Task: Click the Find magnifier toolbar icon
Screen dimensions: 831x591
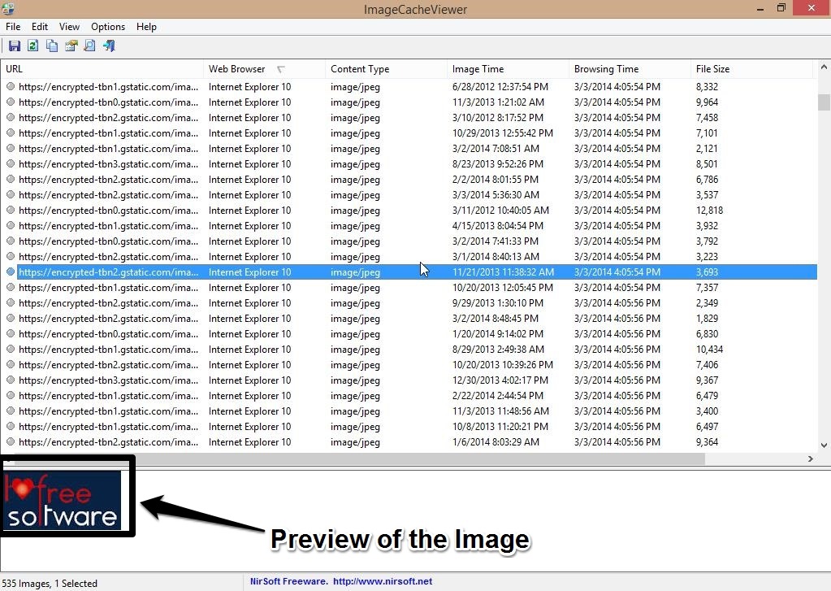Action: coord(90,46)
